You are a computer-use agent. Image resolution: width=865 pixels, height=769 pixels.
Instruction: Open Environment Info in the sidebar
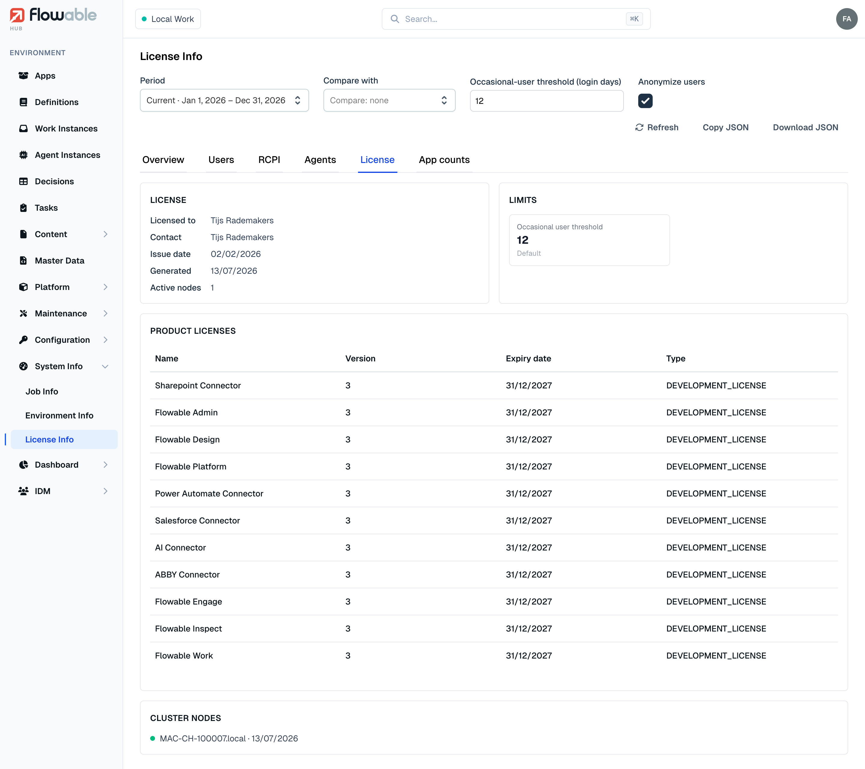(59, 415)
